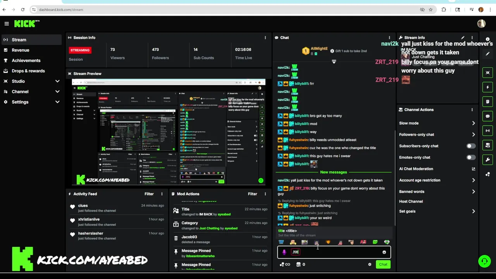This screenshot has height=279, width=496.
Task: Select the W emote in quick emotes
Action: coord(281,242)
